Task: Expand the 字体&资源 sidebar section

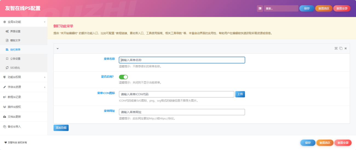Action: pyautogui.click(x=24, y=87)
